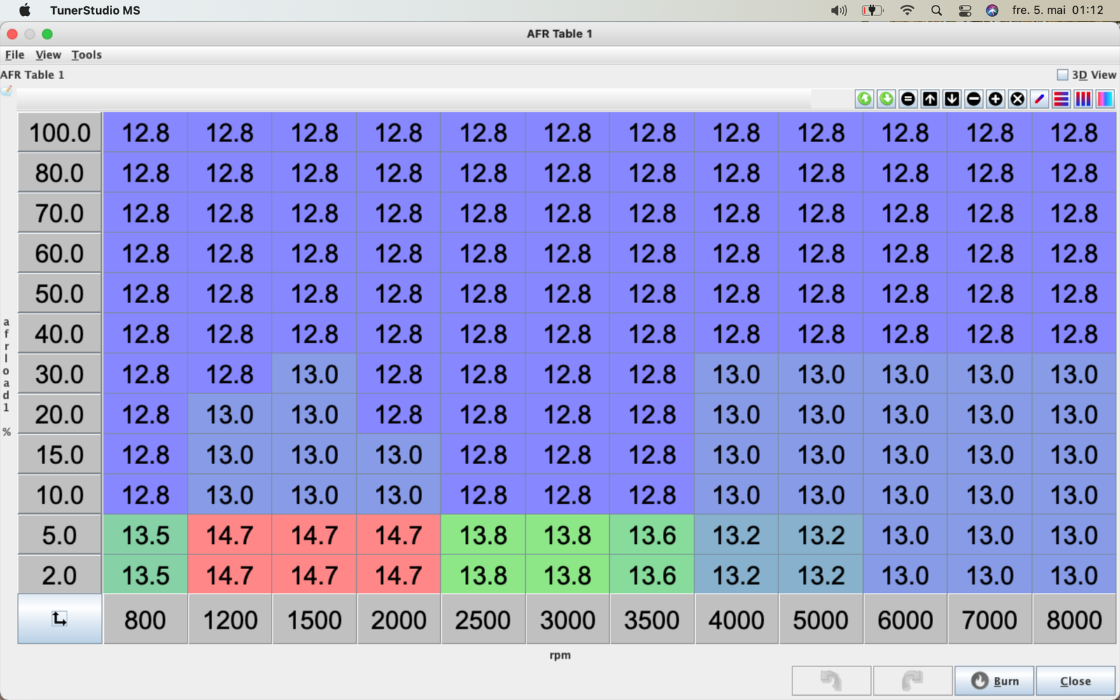
Task: Click the subtract (minus) value icon
Action: pos(974,99)
